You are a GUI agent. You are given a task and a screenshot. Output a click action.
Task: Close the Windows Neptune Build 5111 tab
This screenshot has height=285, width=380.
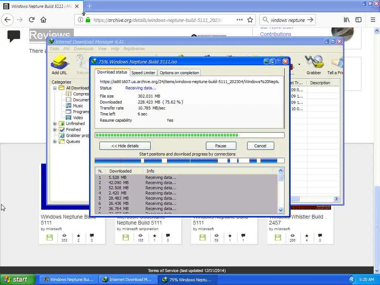coord(76,6)
